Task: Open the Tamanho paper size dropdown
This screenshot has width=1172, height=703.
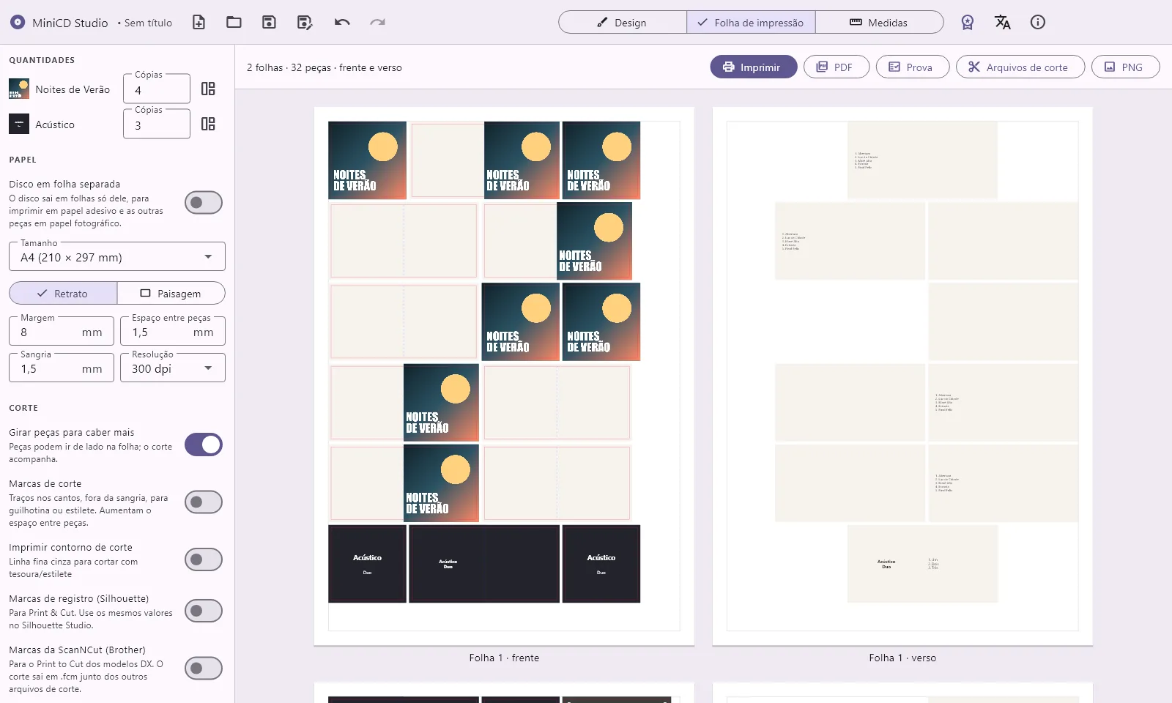Action: tap(117, 257)
